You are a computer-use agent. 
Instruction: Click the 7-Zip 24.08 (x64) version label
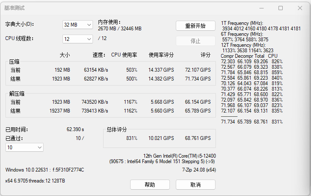coord(199,170)
